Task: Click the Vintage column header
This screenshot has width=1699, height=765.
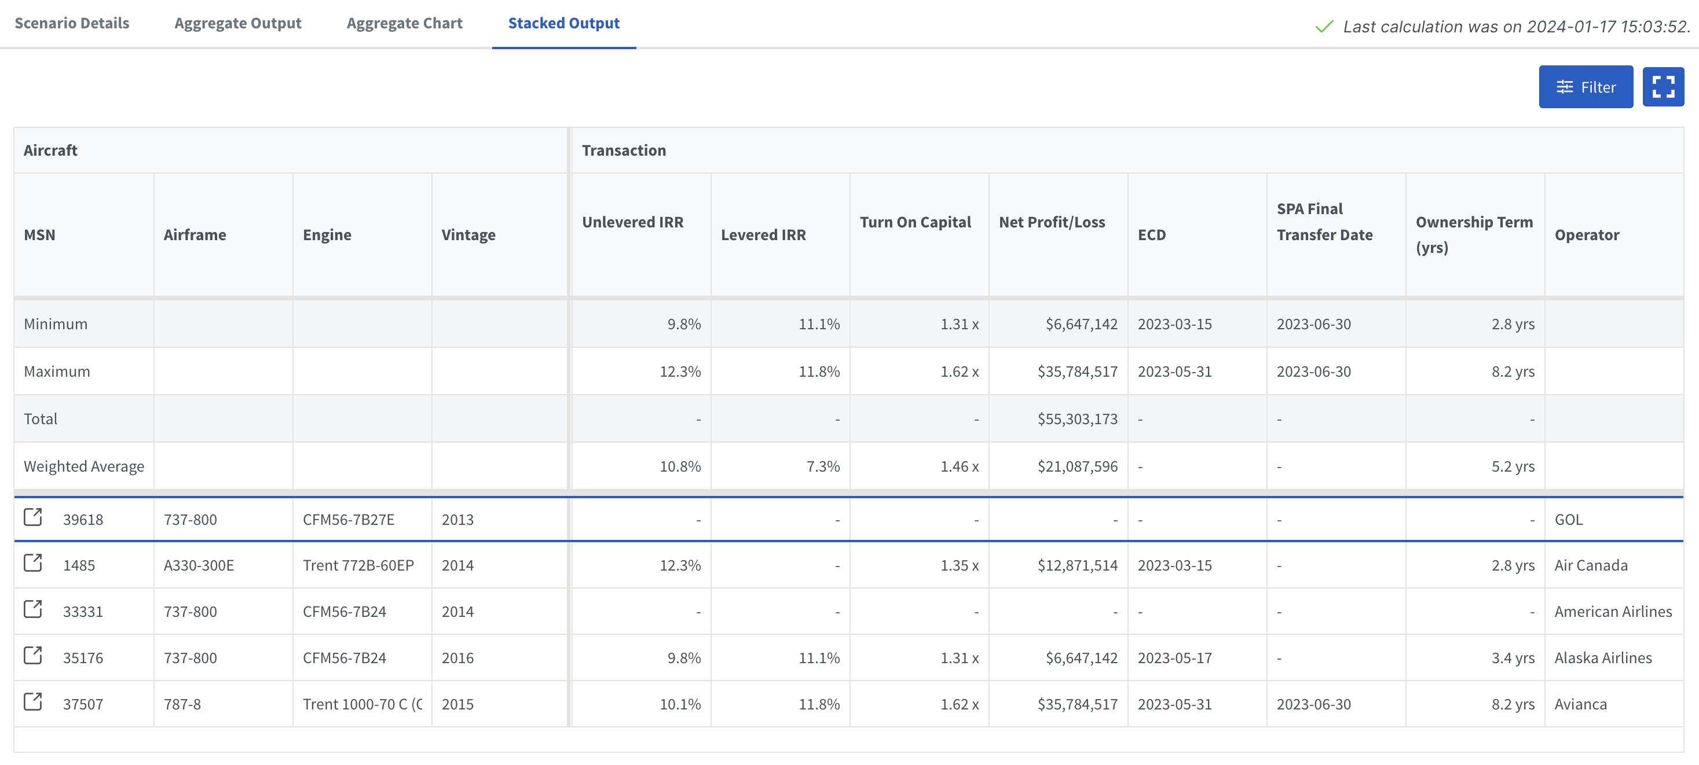Action: tap(468, 234)
